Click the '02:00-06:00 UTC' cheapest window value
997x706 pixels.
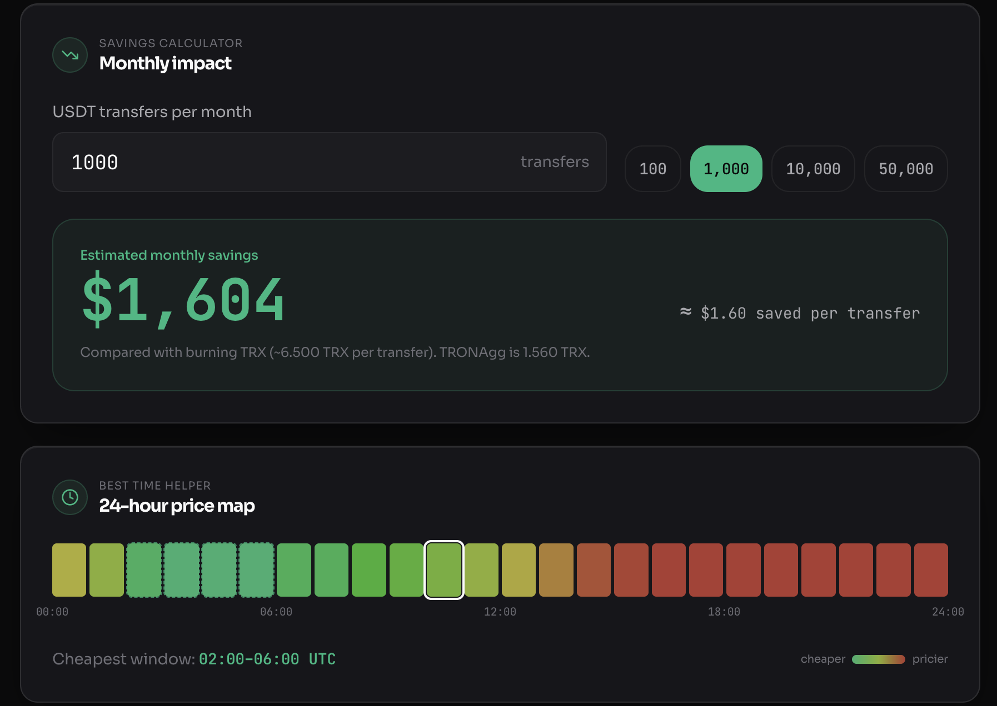coord(267,659)
